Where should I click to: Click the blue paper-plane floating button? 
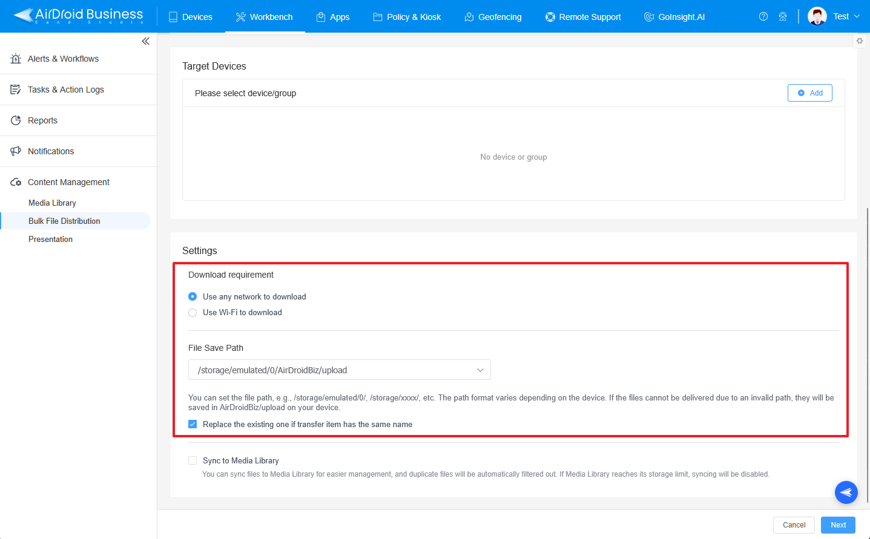[x=846, y=492]
